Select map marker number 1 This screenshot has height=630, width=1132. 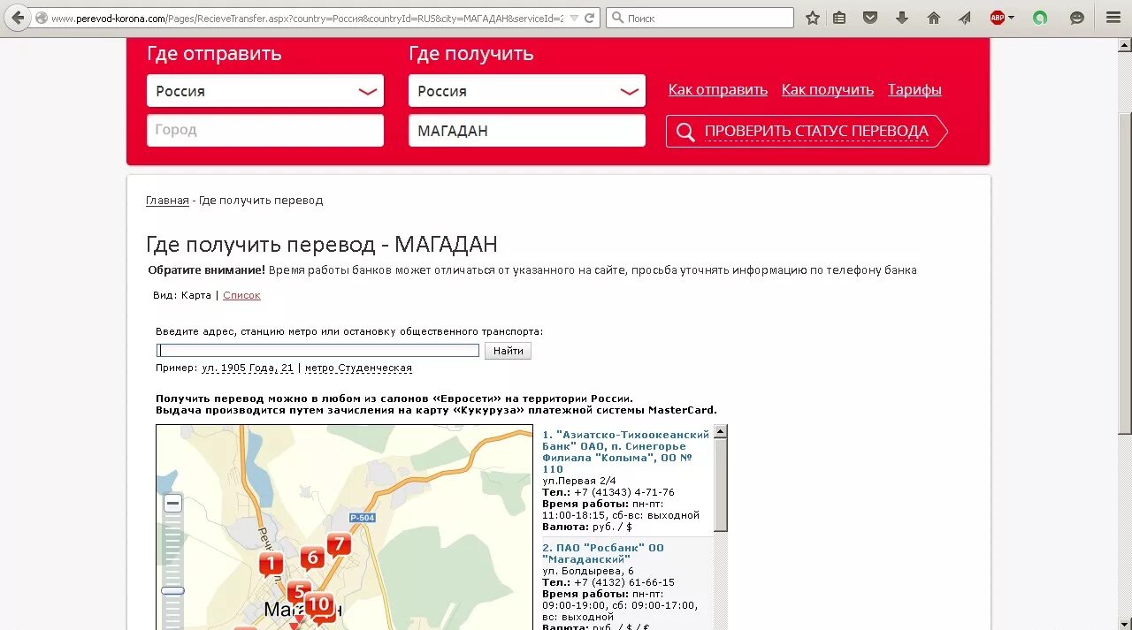tap(270, 564)
